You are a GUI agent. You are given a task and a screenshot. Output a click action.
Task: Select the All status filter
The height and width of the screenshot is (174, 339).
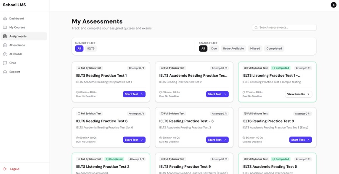[x=203, y=48]
